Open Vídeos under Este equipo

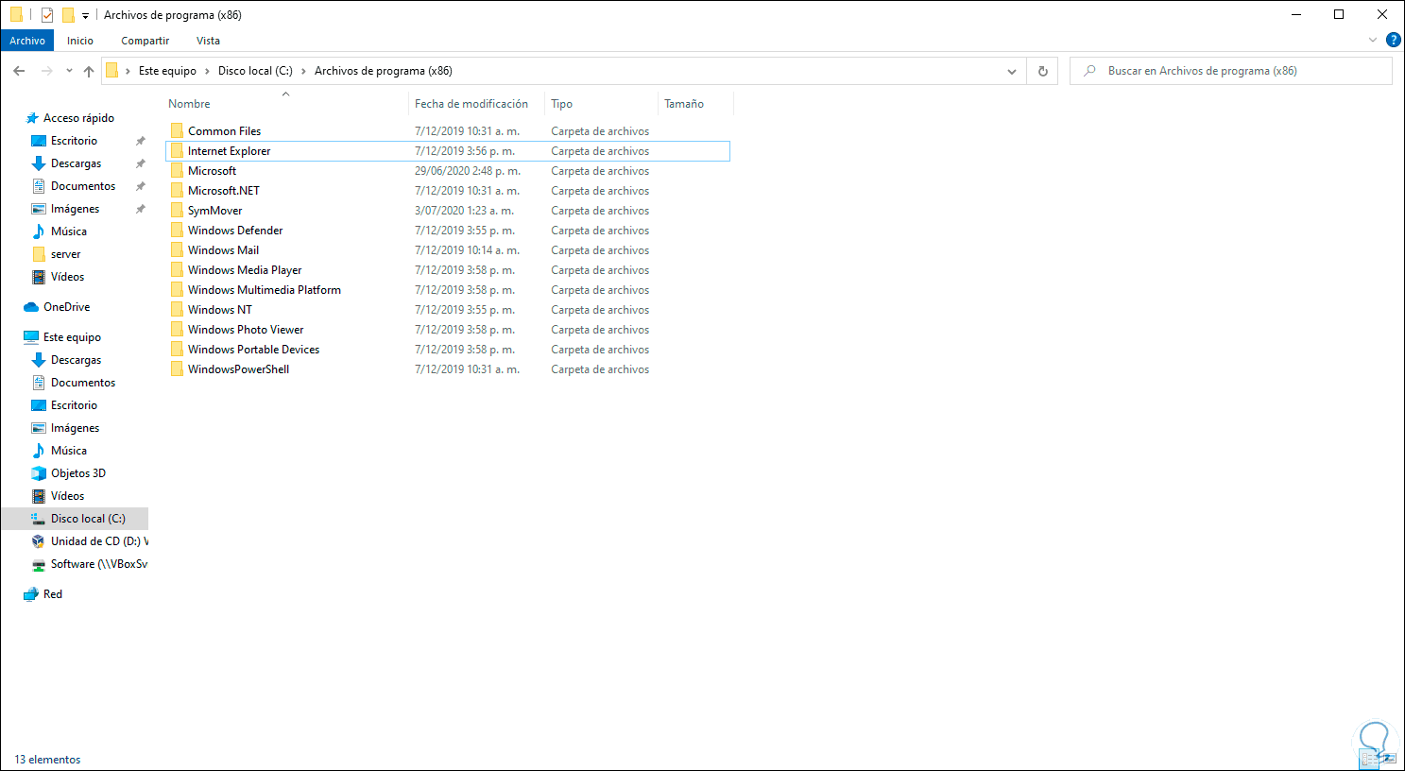pos(67,496)
